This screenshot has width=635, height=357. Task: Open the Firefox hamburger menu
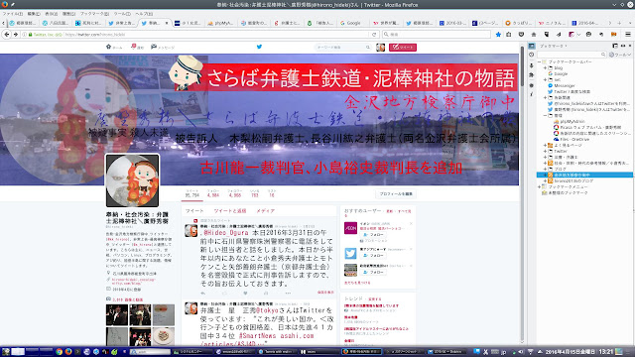[x=628, y=35]
